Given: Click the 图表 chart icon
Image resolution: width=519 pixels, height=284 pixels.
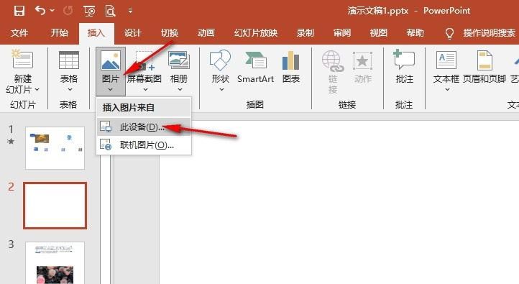Looking at the screenshot, I should coord(290,60).
